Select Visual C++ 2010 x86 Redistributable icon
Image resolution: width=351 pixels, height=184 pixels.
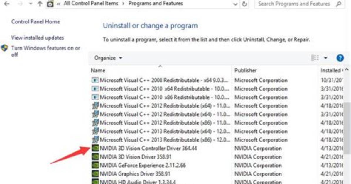pyautogui.click(x=95, y=97)
